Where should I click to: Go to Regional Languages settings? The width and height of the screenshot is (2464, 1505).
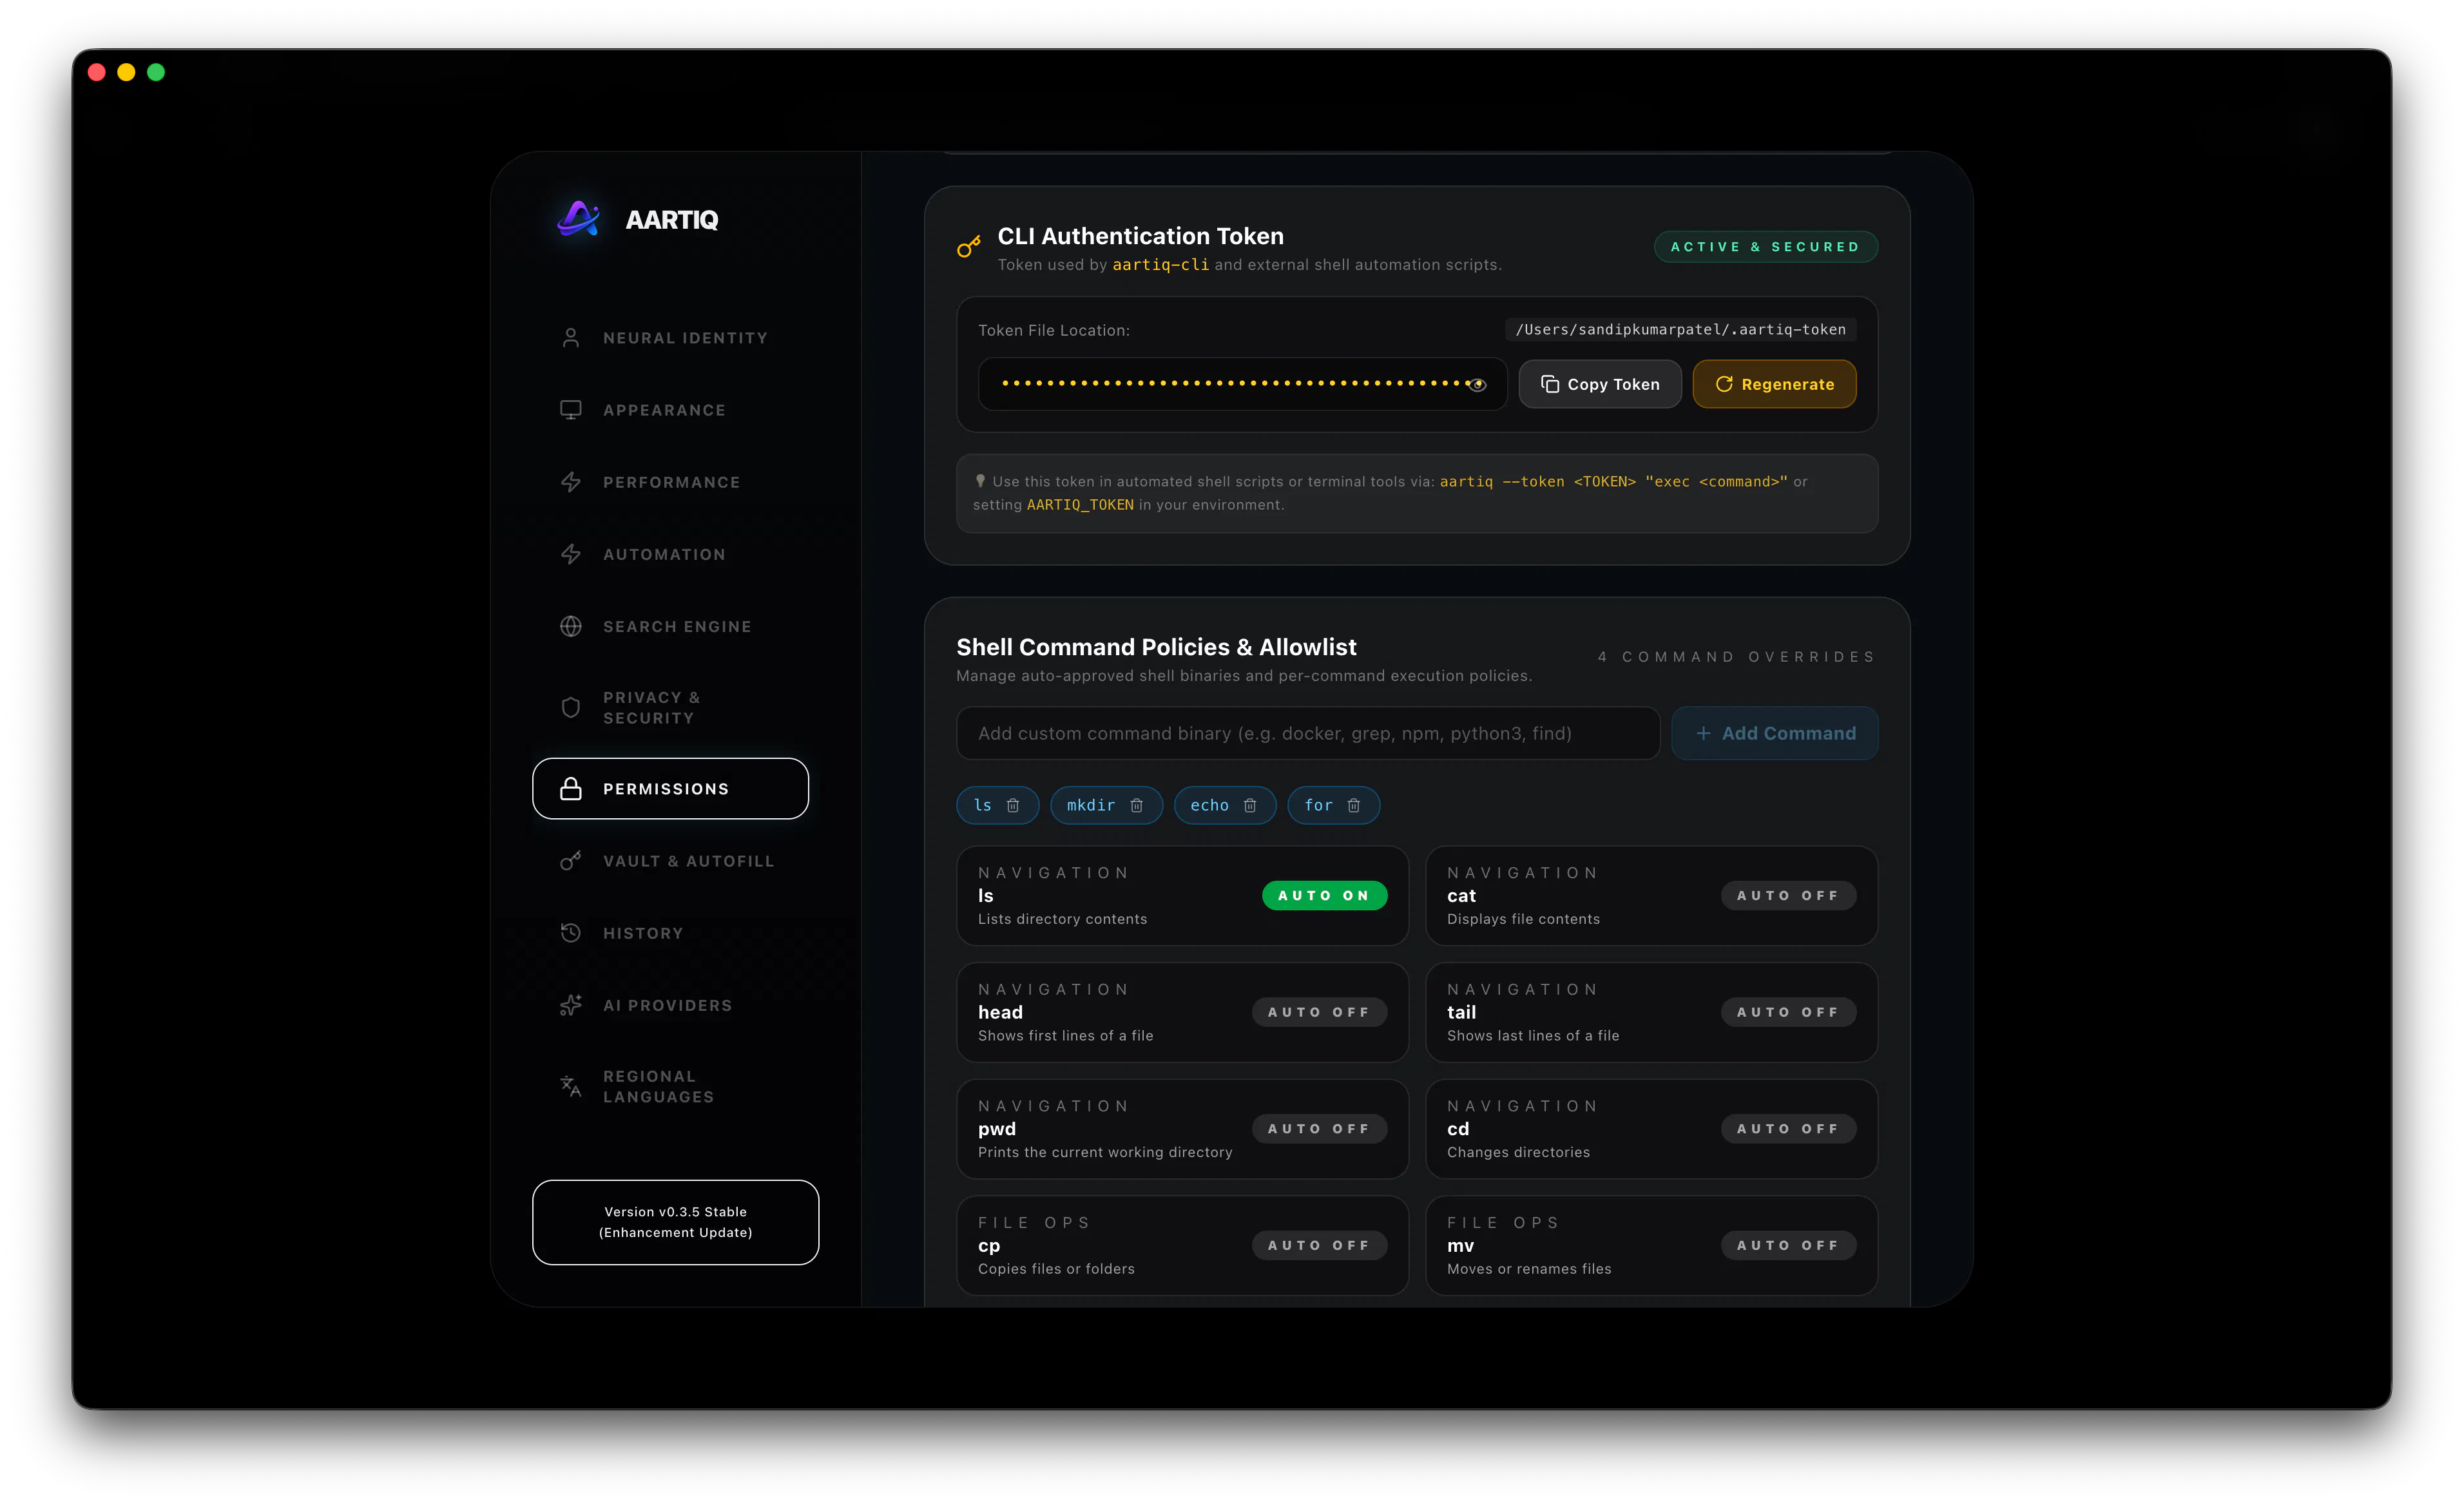tap(670, 1086)
